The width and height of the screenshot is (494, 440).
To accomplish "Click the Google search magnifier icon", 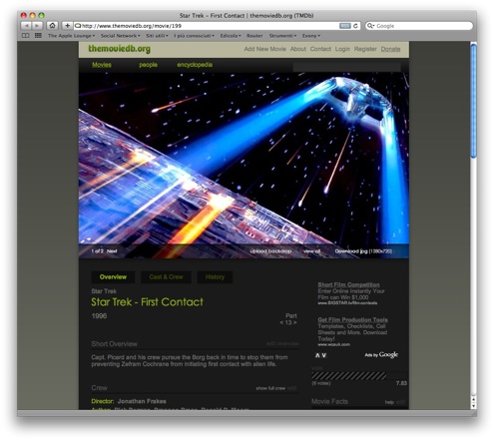I will 370,26.
